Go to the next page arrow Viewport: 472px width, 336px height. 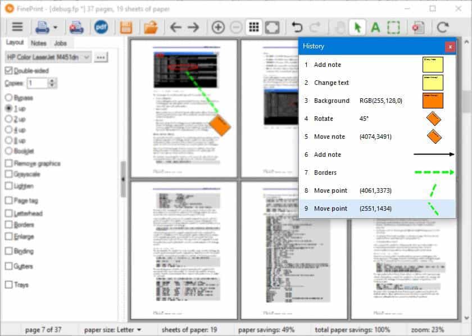tap(193, 27)
